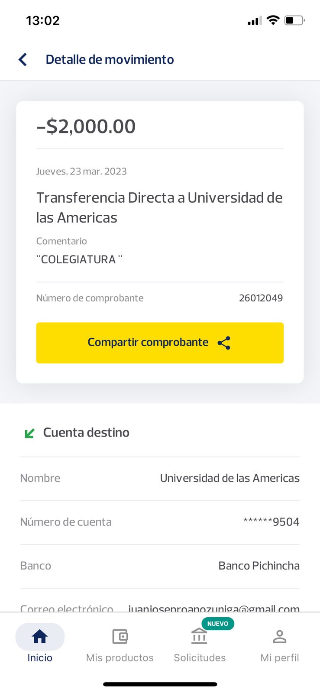Click the green Cuenta destino arrow icon

(29, 433)
